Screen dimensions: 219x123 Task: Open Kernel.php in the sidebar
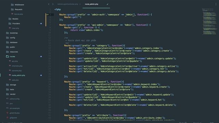click(18, 14)
